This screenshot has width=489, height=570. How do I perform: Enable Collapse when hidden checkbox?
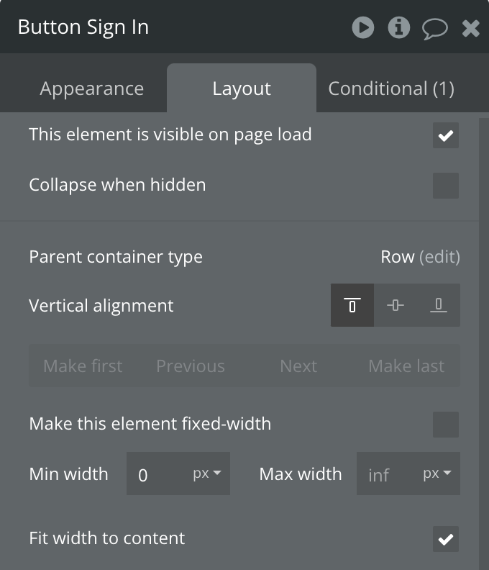click(446, 186)
